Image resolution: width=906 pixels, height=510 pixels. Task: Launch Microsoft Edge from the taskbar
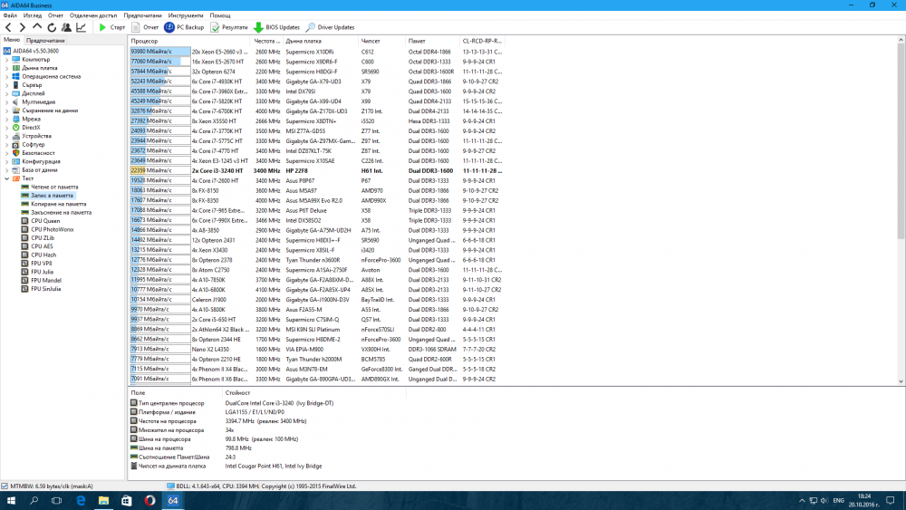tap(81, 501)
